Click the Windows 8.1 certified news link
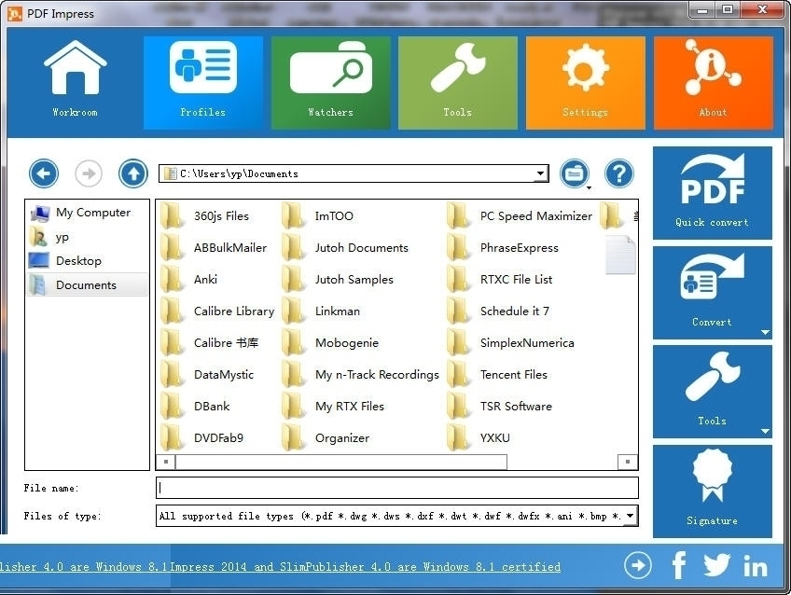The width and height of the screenshot is (791, 595). click(366, 567)
